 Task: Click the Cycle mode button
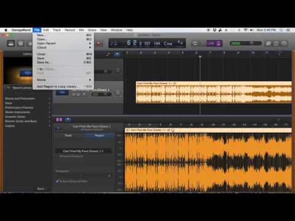coord(195,44)
